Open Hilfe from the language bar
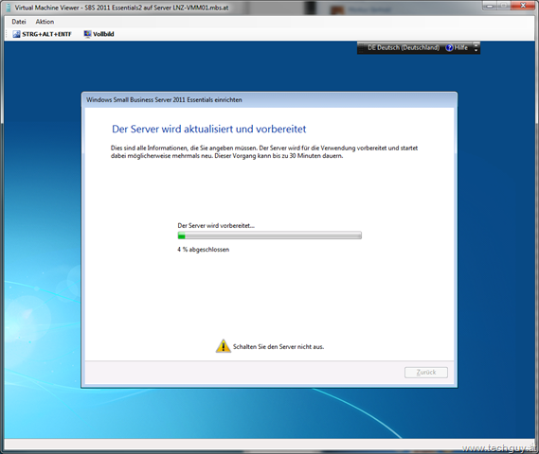The height and width of the screenshot is (454, 539). pos(457,47)
